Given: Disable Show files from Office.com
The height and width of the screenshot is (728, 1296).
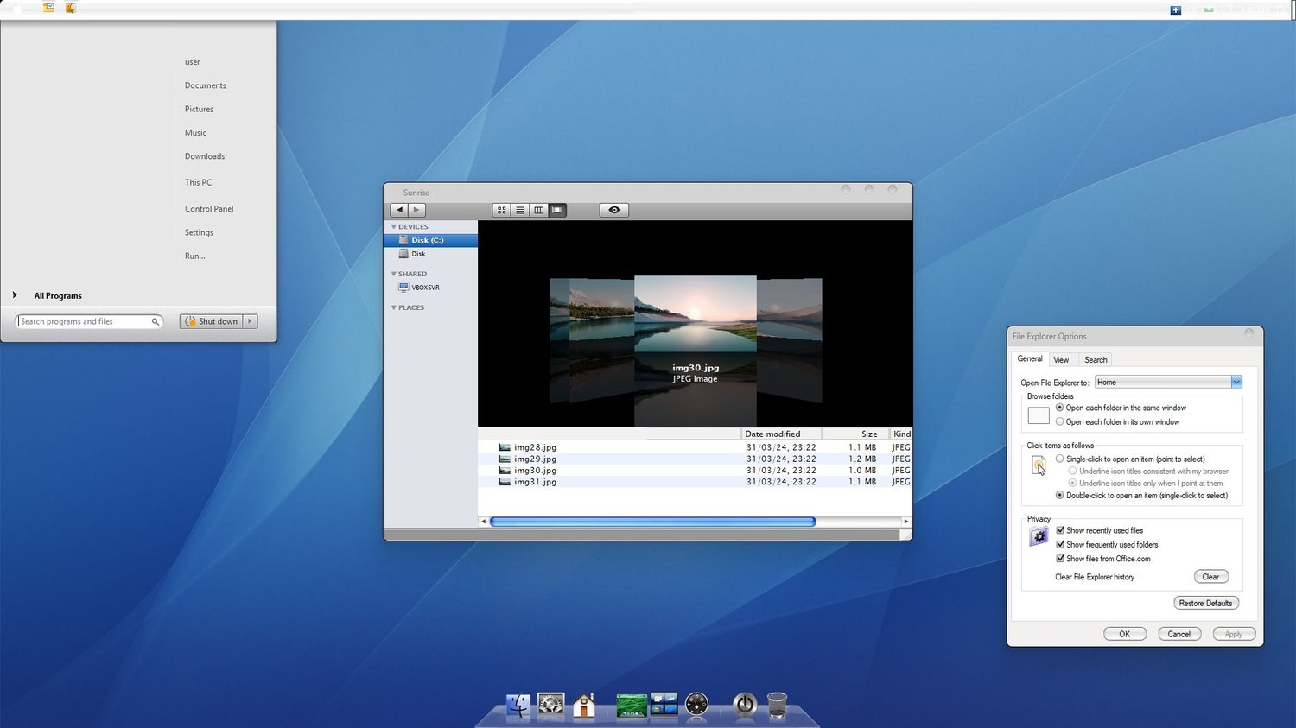Looking at the screenshot, I should (1060, 559).
